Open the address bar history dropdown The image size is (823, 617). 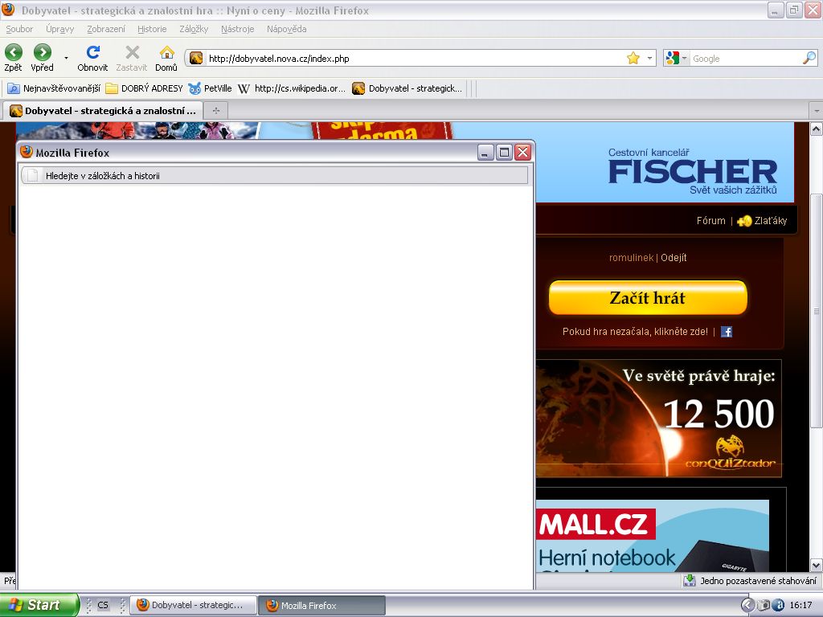(649, 58)
